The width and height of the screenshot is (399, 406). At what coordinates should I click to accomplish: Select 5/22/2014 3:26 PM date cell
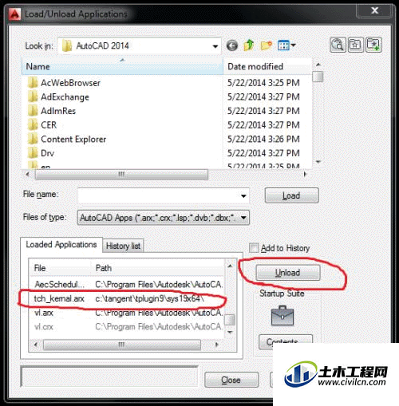(263, 139)
